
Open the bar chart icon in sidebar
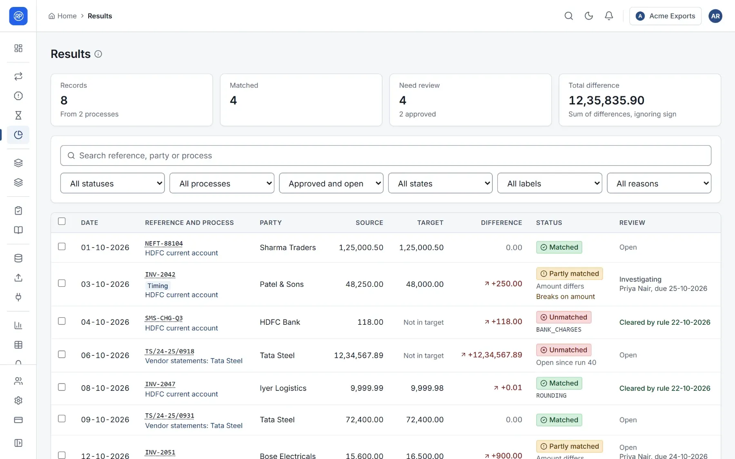pos(18,325)
